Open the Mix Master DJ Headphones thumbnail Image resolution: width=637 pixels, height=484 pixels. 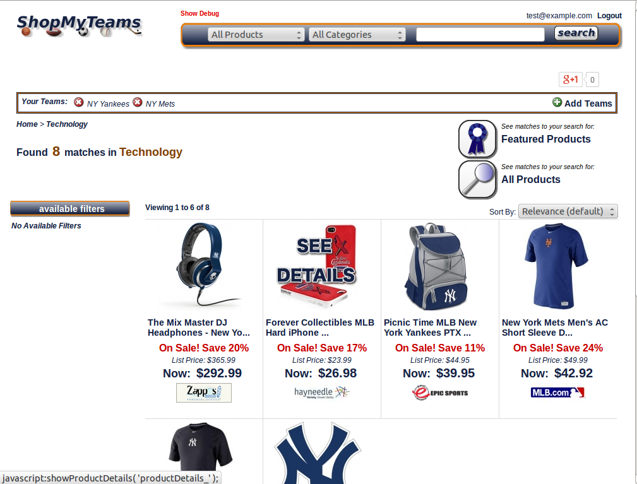pos(203,266)
